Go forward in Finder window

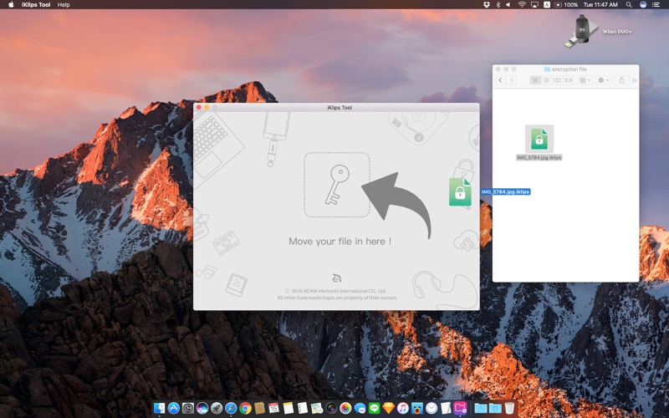pyautogui.click(x=511, y=80)
